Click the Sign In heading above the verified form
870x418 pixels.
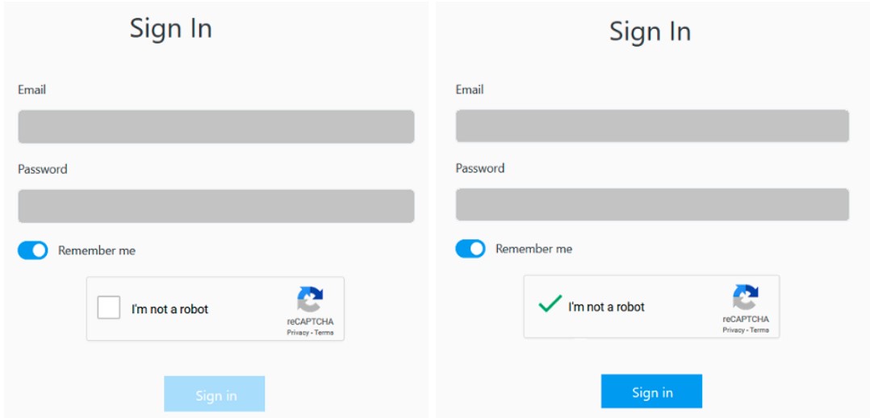click(650, 32)
